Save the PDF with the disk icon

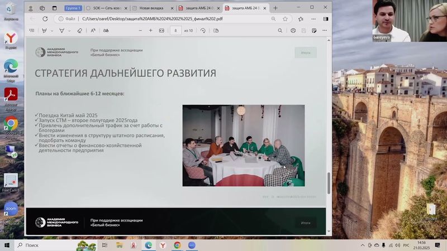coord(303,31)
